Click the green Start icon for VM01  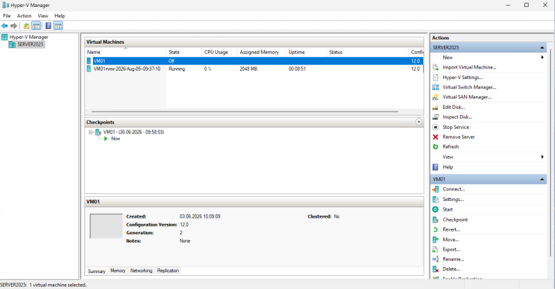point(436,209)
